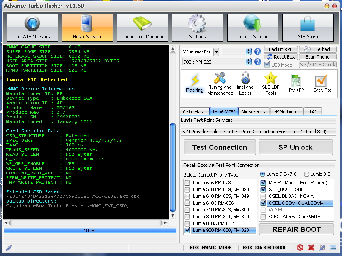Select Lumia 7.0~7.8 radio button
342x256 pixels.
pyautogui.click(x=262, y=174)
